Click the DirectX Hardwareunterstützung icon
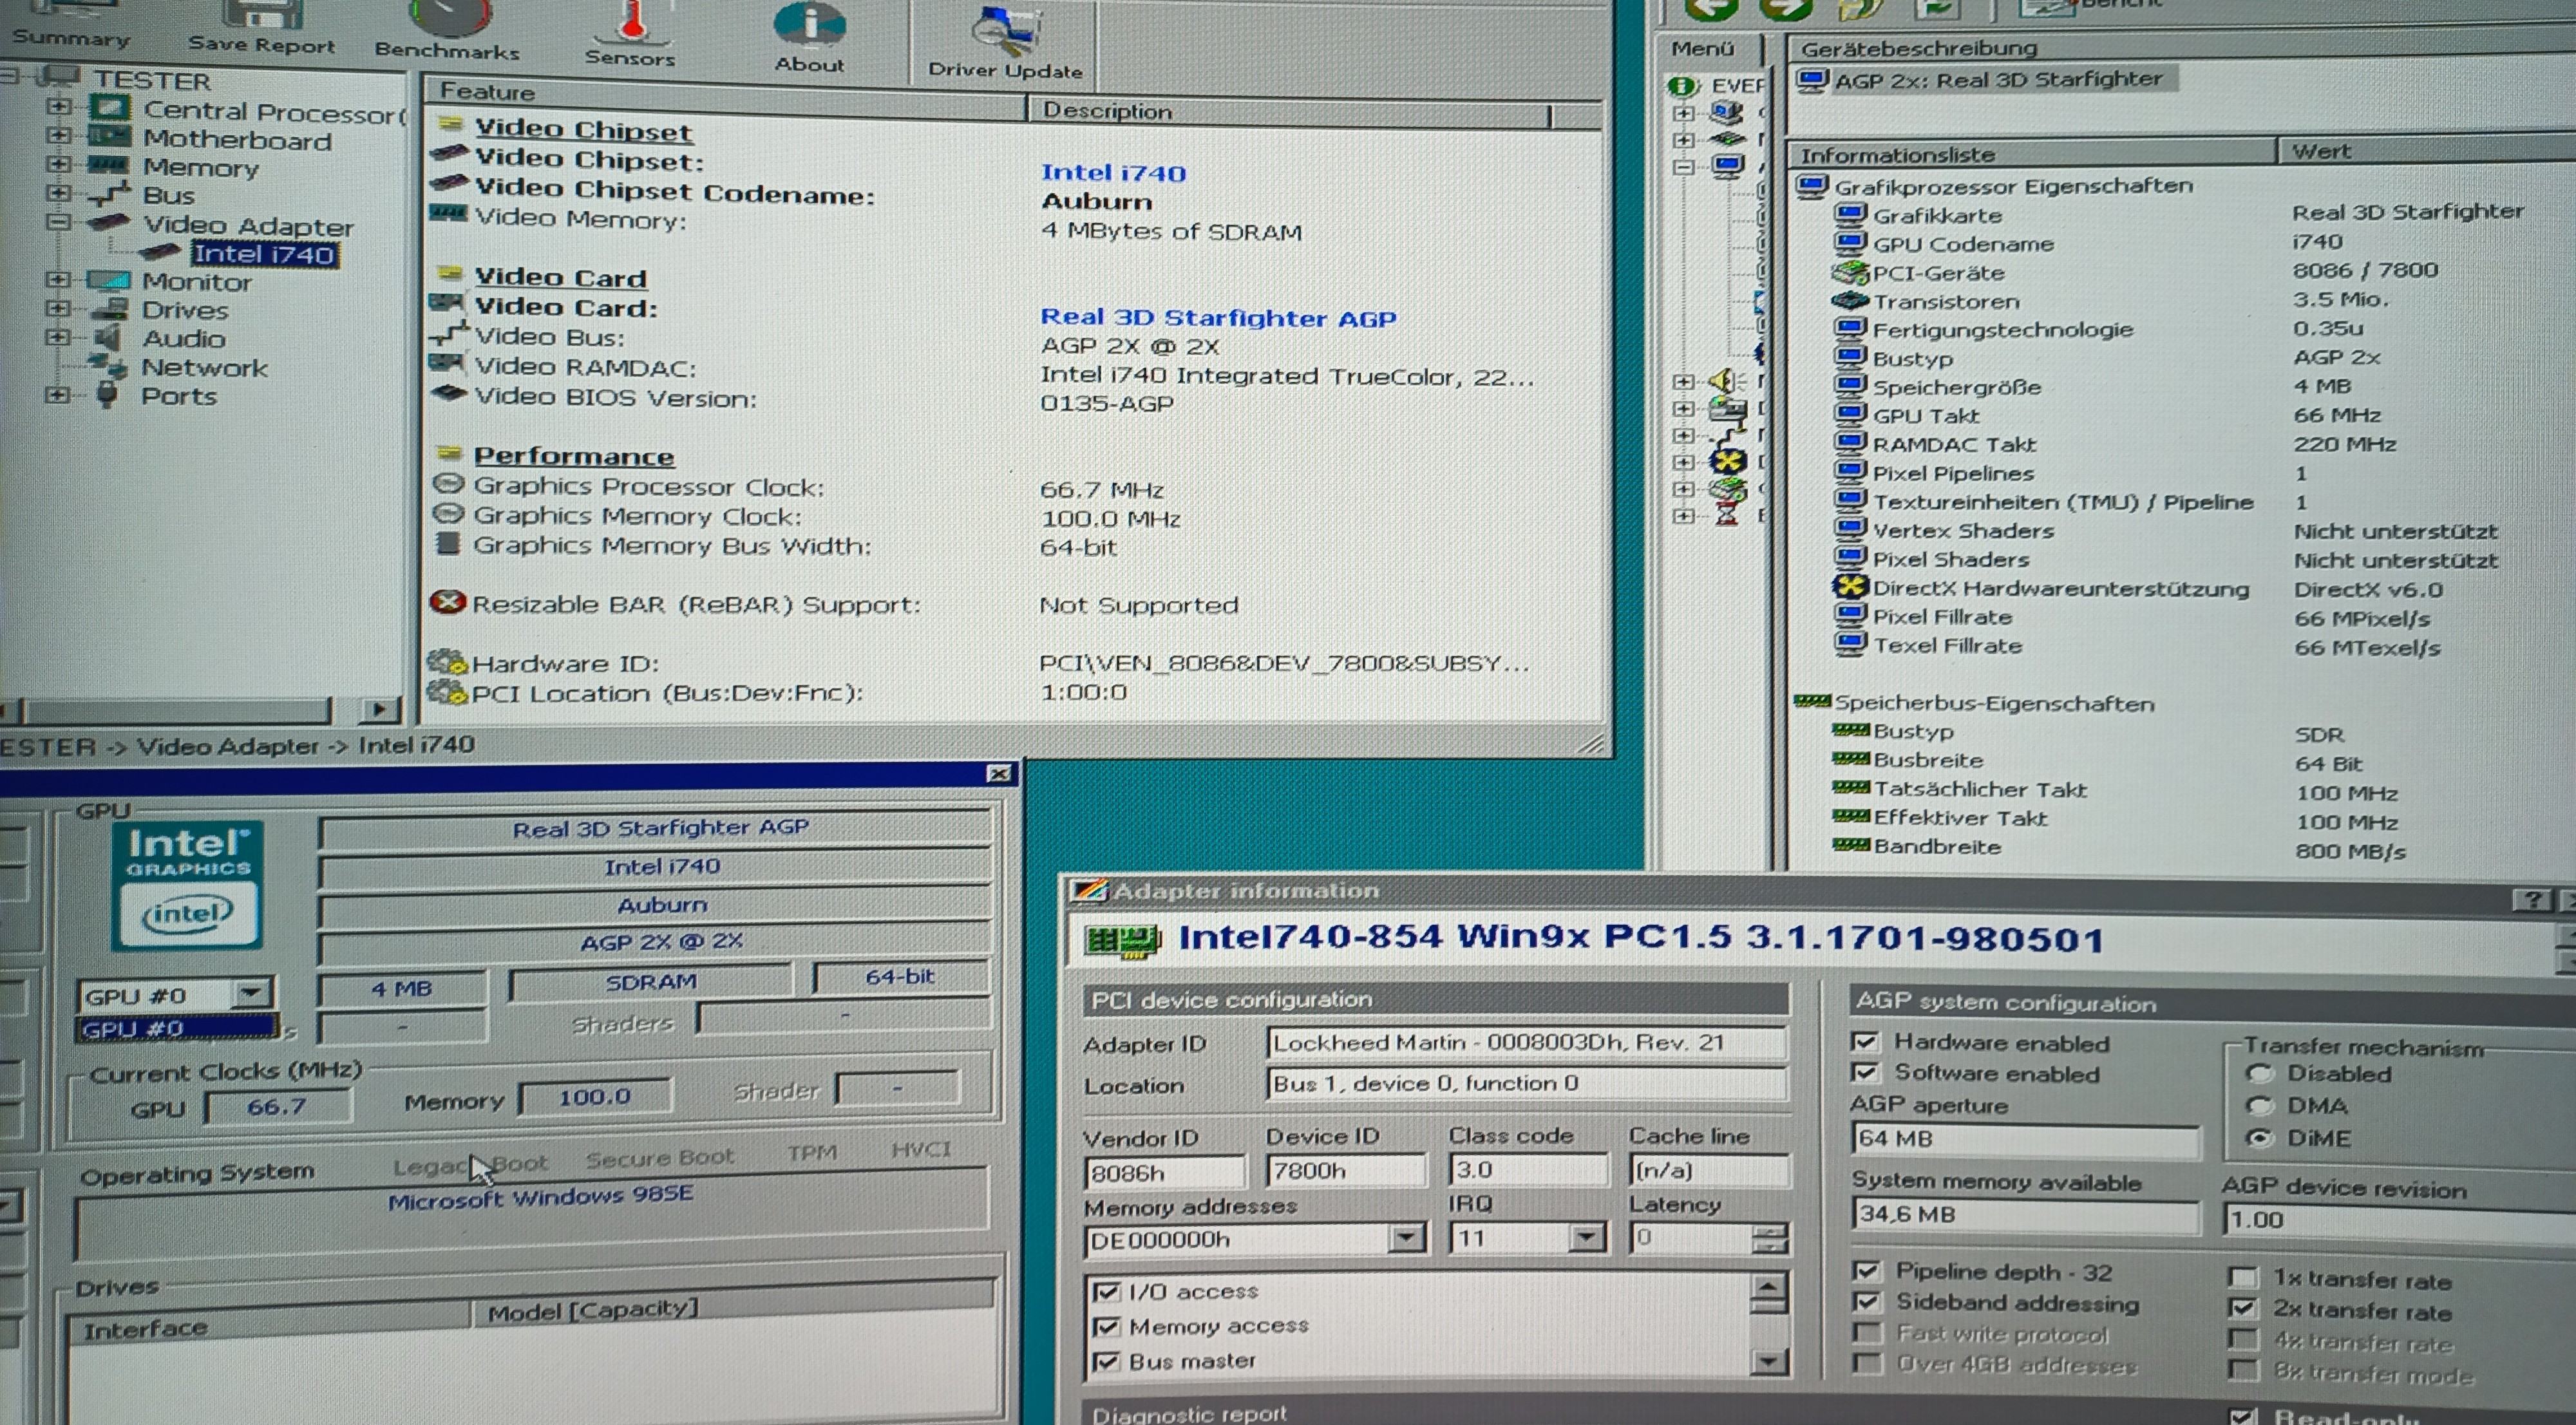Screen dimensions: 2576x1425 coord(1850,587)
